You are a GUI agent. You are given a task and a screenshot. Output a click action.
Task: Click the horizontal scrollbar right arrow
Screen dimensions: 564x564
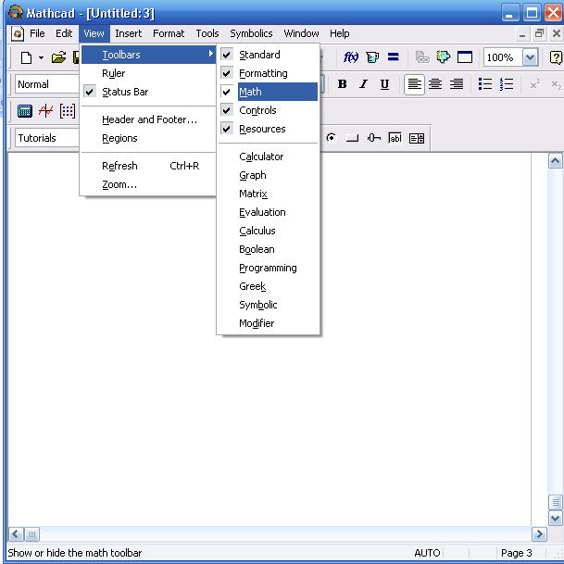(x=539, y=534)
